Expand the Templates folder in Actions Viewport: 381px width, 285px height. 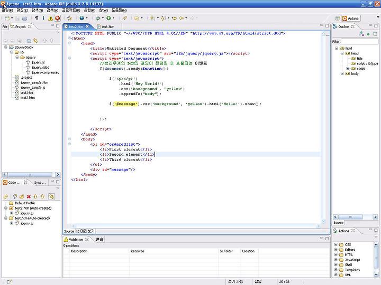[336, 270]
